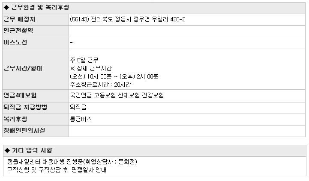Select the 근무 예정지 label cell
This screenshot has height=181, width=309.
coord(36,20)
